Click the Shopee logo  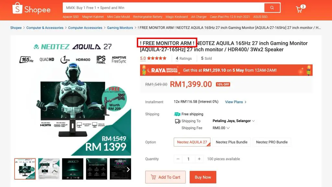coord(31,8)
